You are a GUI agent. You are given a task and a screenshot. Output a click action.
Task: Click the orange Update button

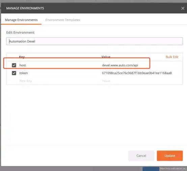click(x=170, y=156)
